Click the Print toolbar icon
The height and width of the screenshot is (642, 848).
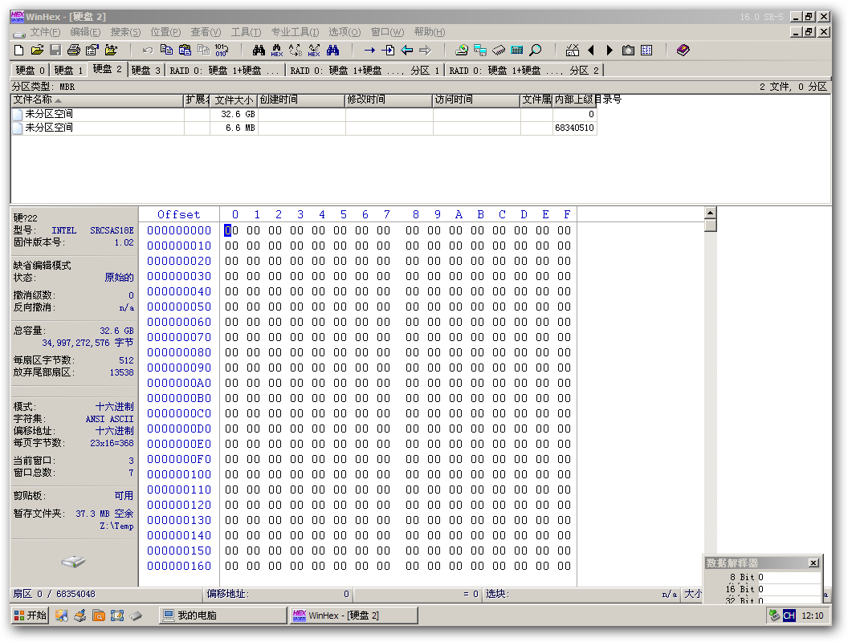click(74, 51)
